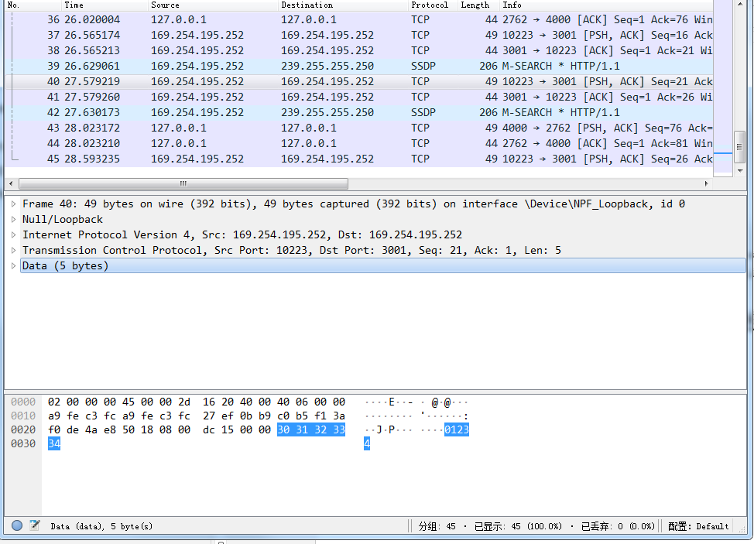Click highlighted hex bytes 30 31 32 33

coord(310,429)
